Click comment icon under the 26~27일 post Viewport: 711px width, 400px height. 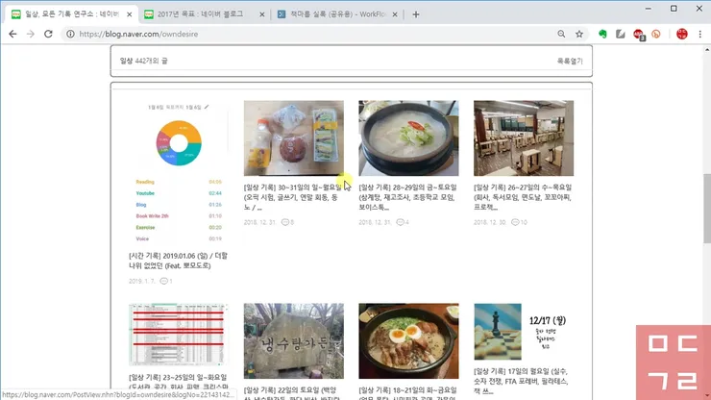[x=515, y=222]
